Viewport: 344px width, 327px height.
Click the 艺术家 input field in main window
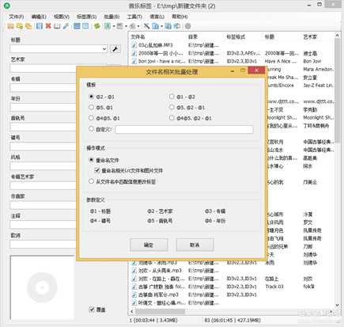43,68
